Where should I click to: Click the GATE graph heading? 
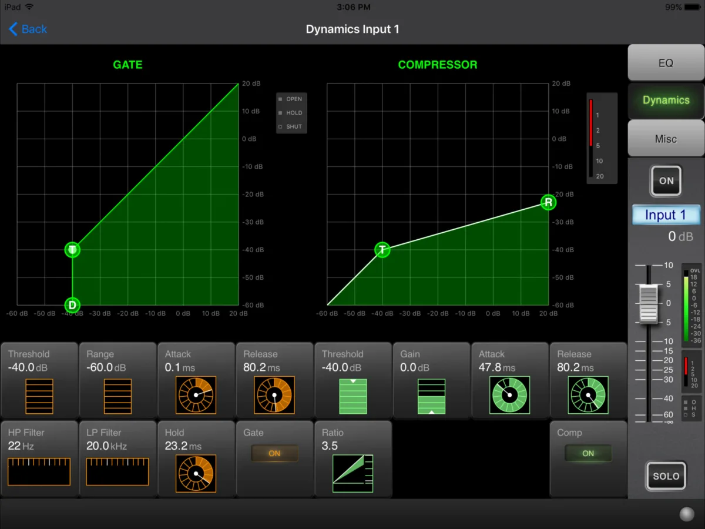127,65
